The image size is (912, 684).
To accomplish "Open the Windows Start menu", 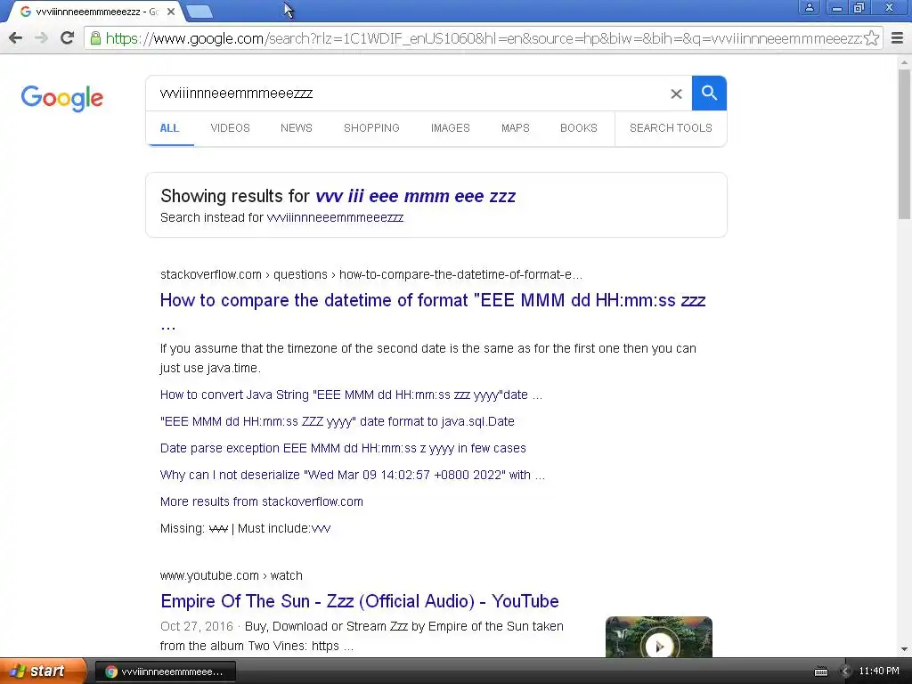I will tap(41, 672).
